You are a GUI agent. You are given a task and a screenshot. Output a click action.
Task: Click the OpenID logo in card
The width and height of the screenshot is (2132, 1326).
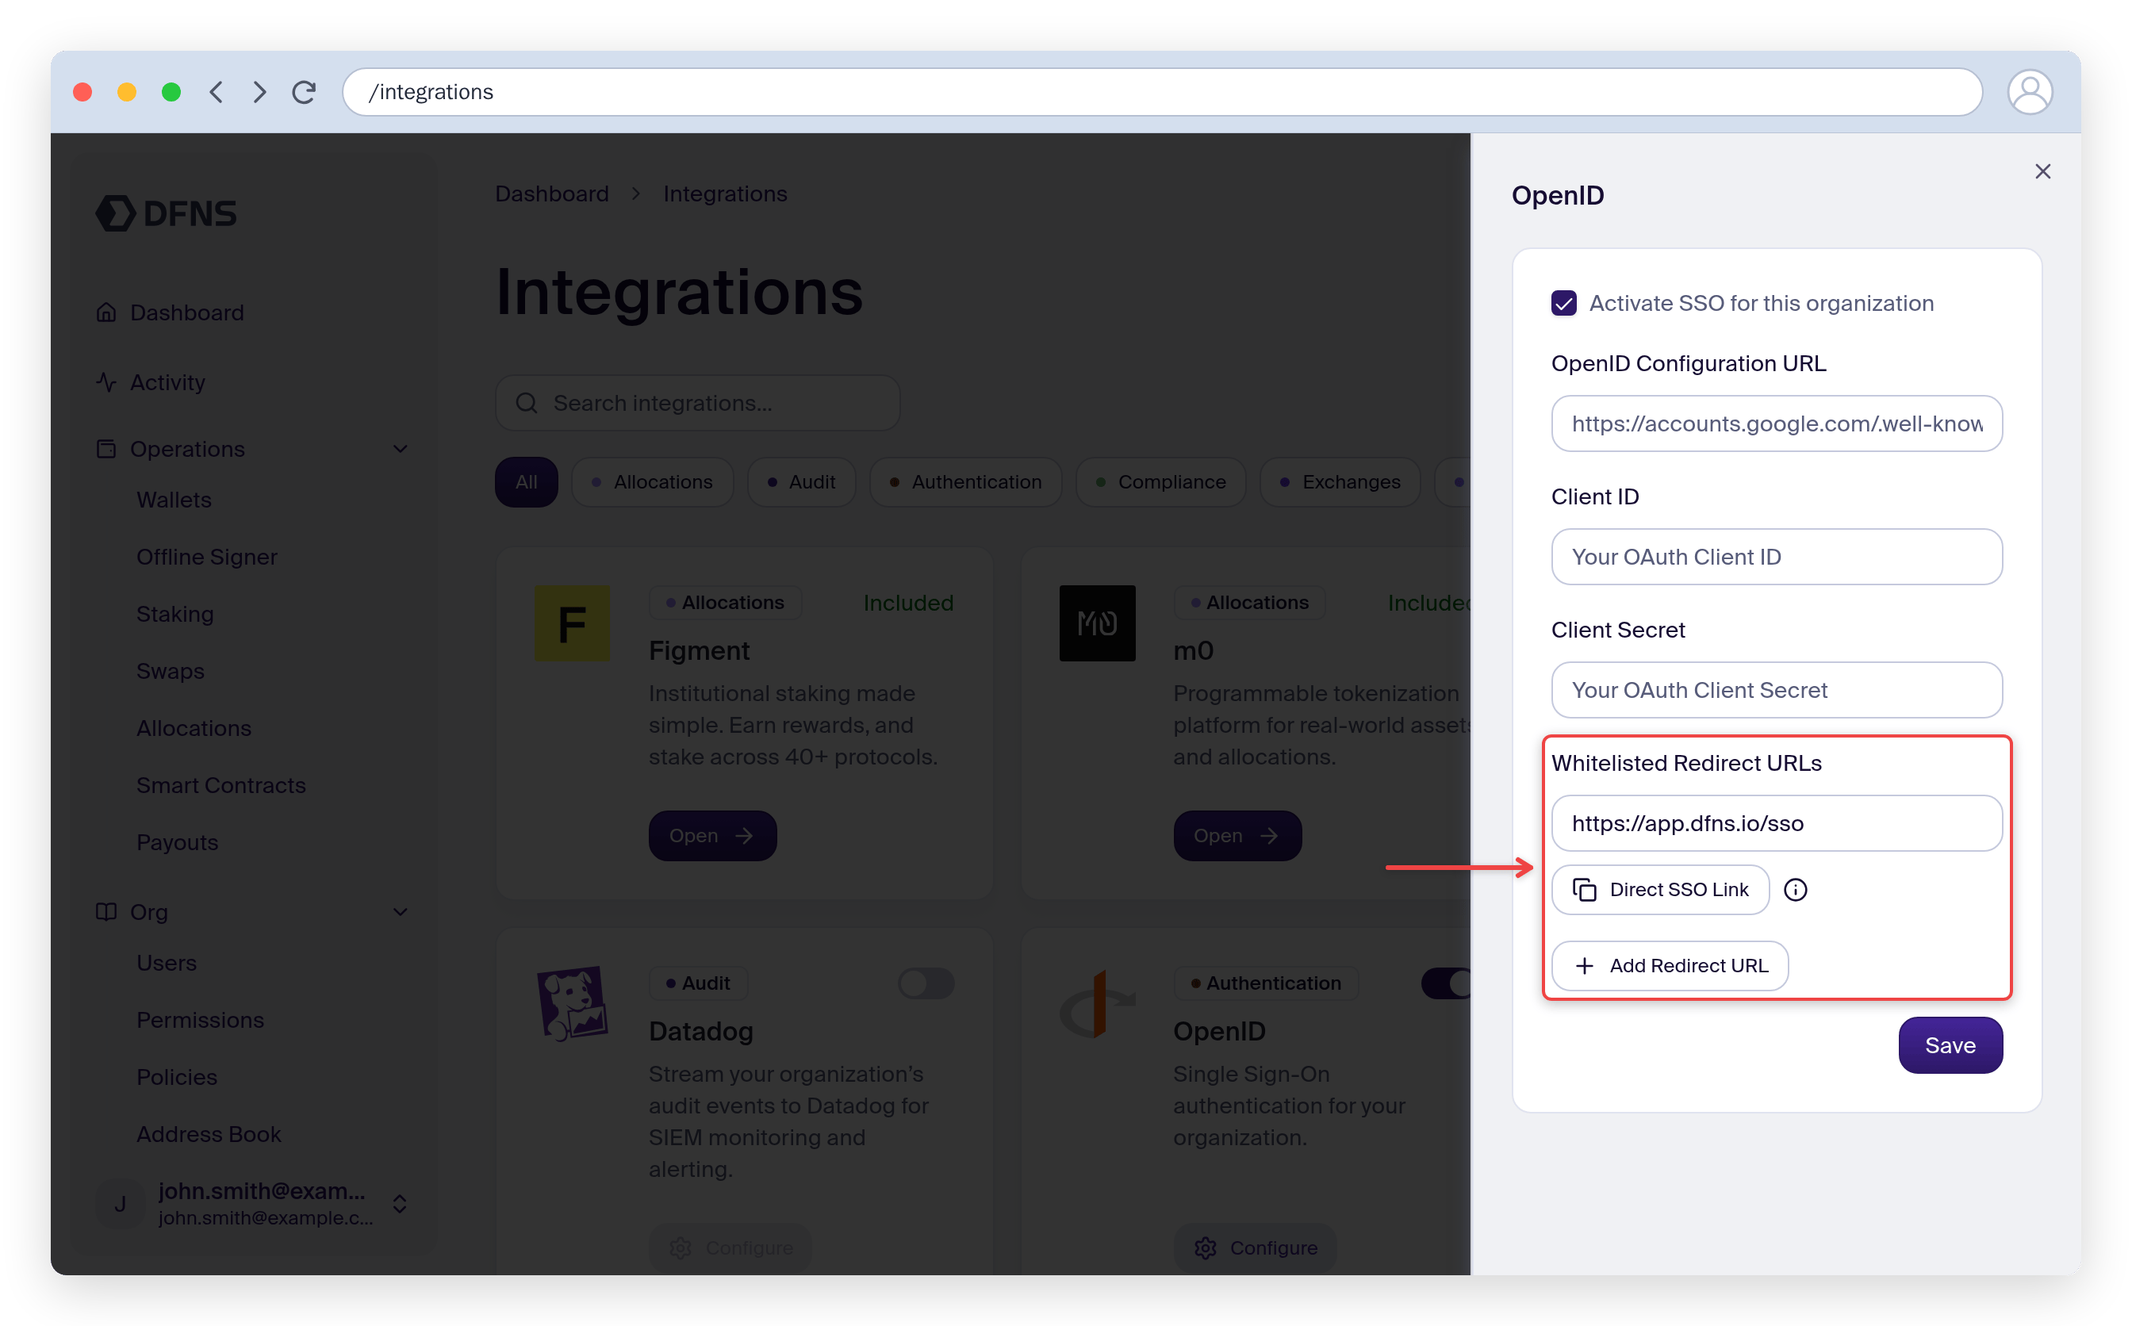coord(1096,1004)
